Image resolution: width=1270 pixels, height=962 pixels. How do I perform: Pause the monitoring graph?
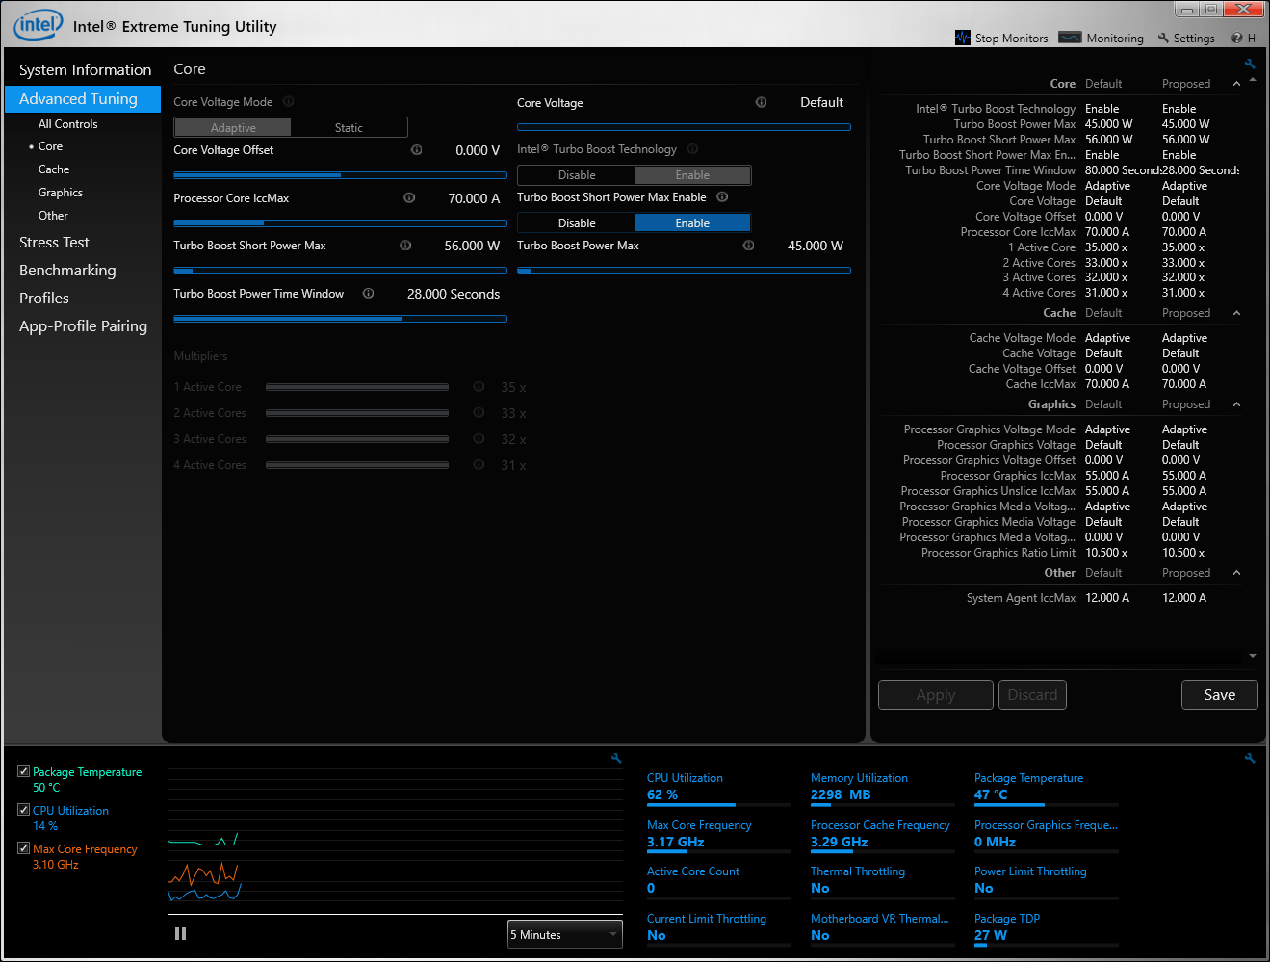point(180,933)
